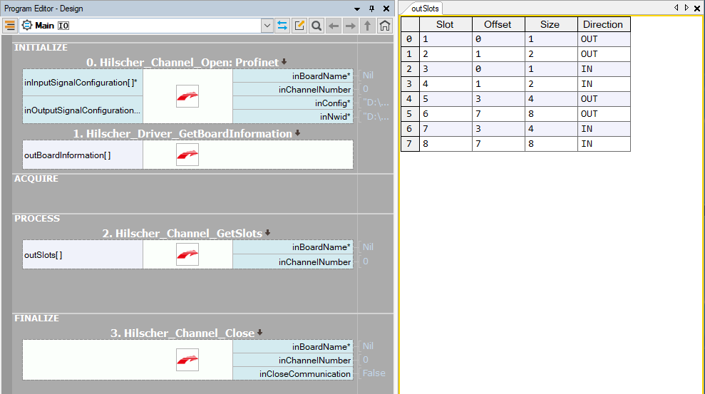
Task: Expand the Hilscher_Channel_Close filter arrow
Action: pos(259,333)
